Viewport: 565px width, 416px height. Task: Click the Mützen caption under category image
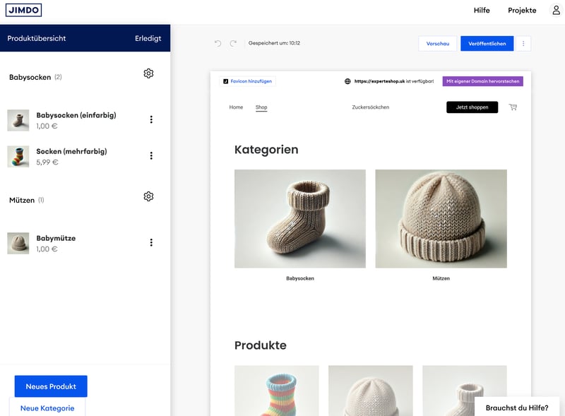click(x=441, y=279)
